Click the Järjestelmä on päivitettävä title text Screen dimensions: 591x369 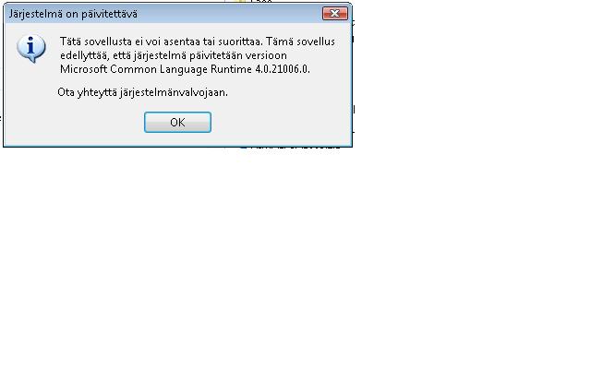[73, 14]
